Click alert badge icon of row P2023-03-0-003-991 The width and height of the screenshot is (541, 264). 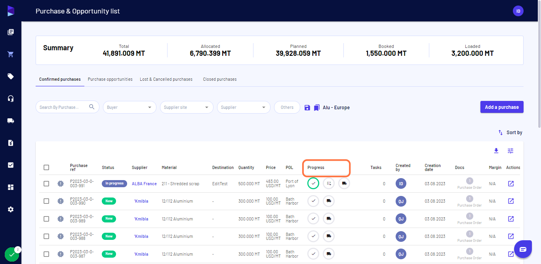click(x=60, y=184)
